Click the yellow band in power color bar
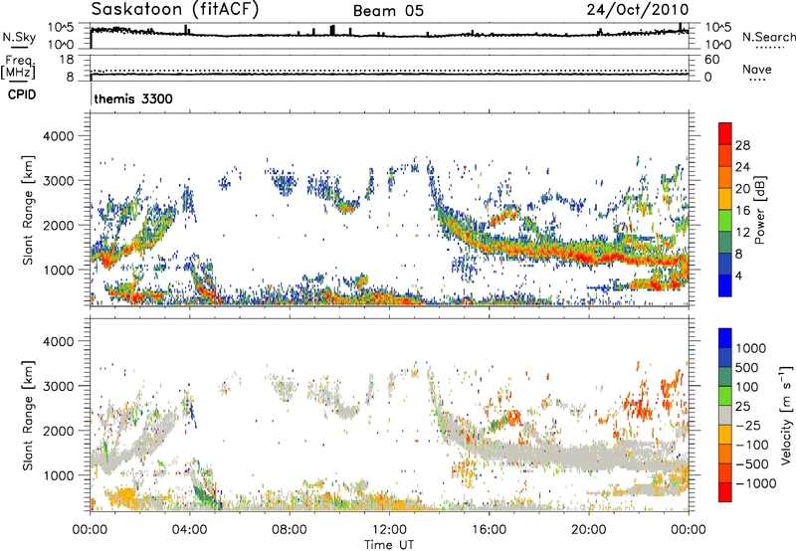Viewport: 796px width, 551px height. point(725,199)
